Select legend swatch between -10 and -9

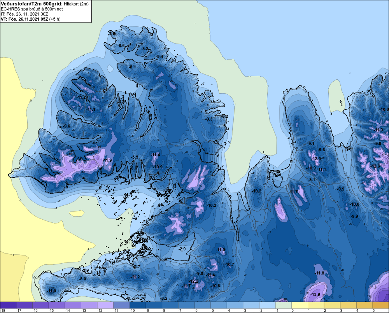[x=138, y=305]
